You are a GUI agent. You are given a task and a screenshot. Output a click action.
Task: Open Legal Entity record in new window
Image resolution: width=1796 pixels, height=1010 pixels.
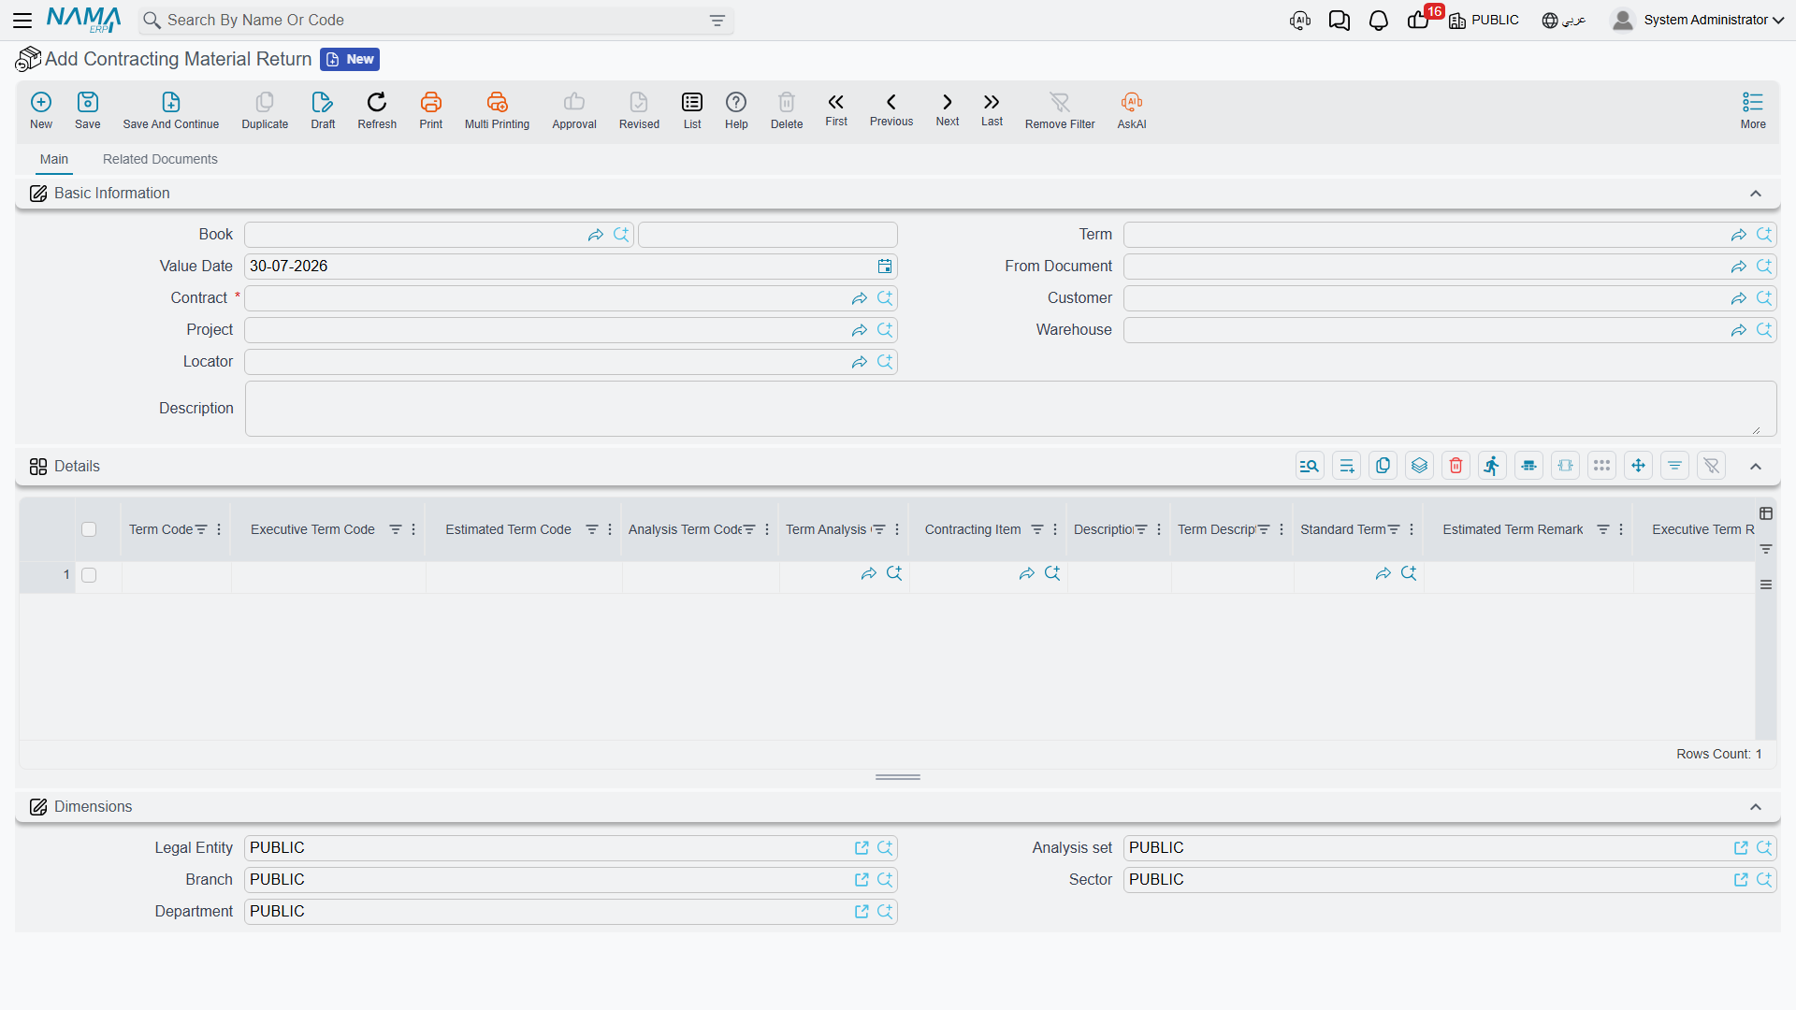[862, 848]
